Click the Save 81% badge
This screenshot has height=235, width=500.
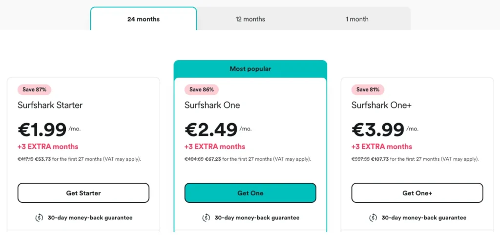368,89
